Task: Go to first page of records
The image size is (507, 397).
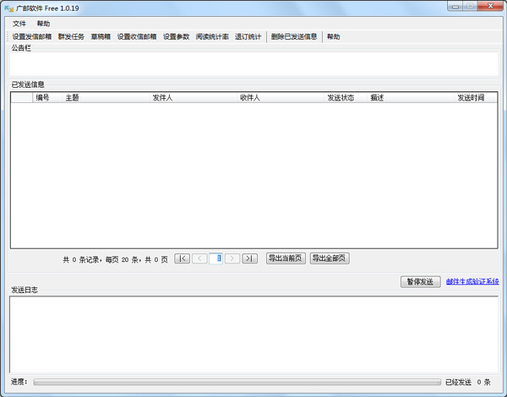Action: click(182, 258)
